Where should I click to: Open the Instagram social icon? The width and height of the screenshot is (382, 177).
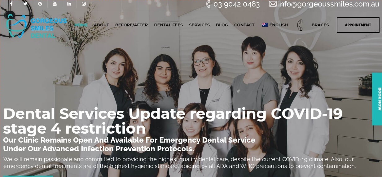pyautogui.click(x=84, y=4)
